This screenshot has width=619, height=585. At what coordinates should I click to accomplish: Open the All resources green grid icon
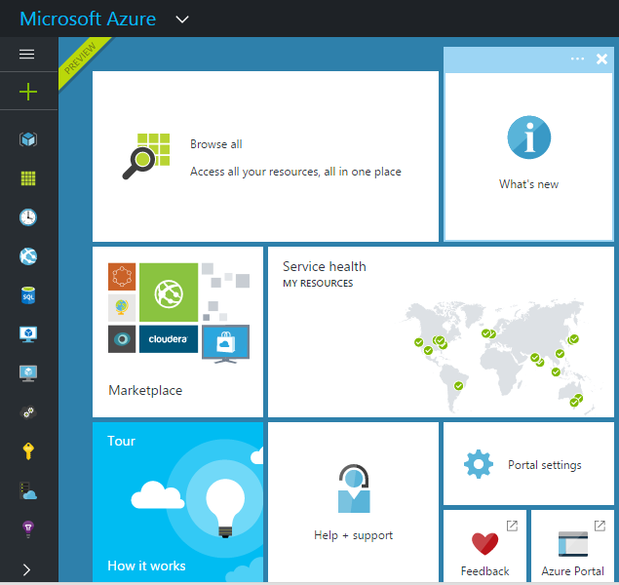tap(28, 178)
